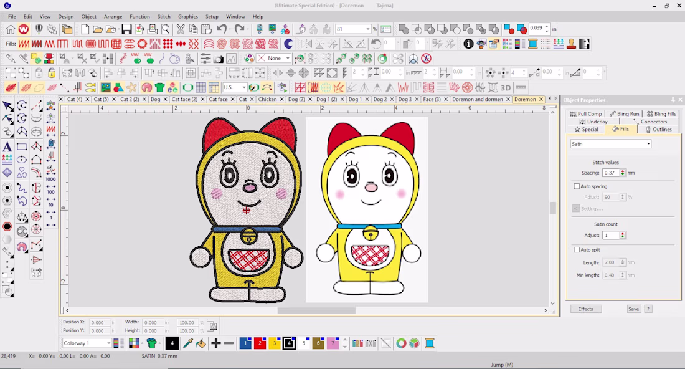Click the Effects button
The image size is (685, 369).
tap(586, 309)
